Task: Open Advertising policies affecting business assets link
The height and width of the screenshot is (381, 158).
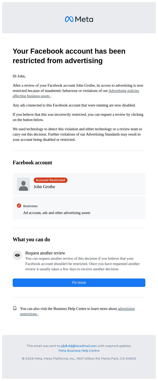Action: tap(124, 91)
